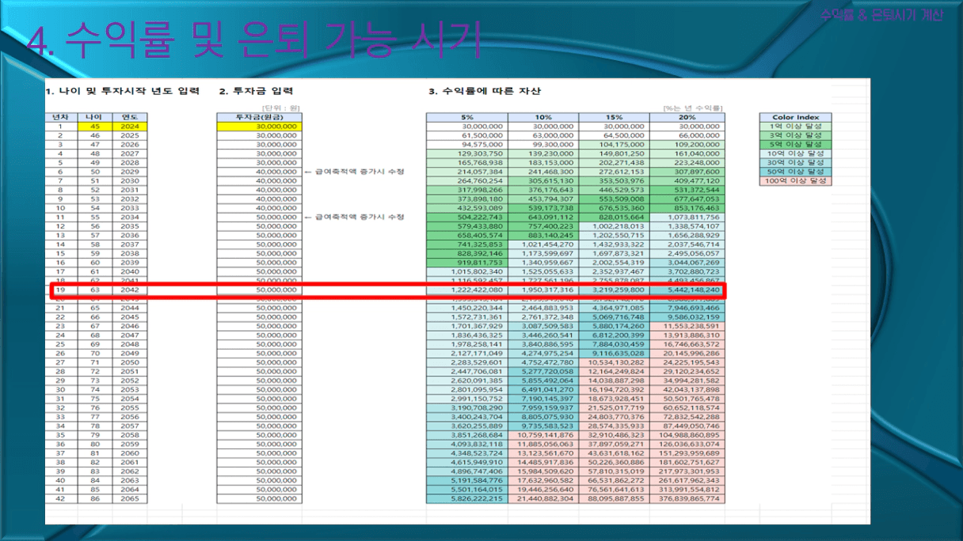Select the cell '104,175,000'
Image resolution: width=963 pixels, height=541 pixels.
(614, 145)
